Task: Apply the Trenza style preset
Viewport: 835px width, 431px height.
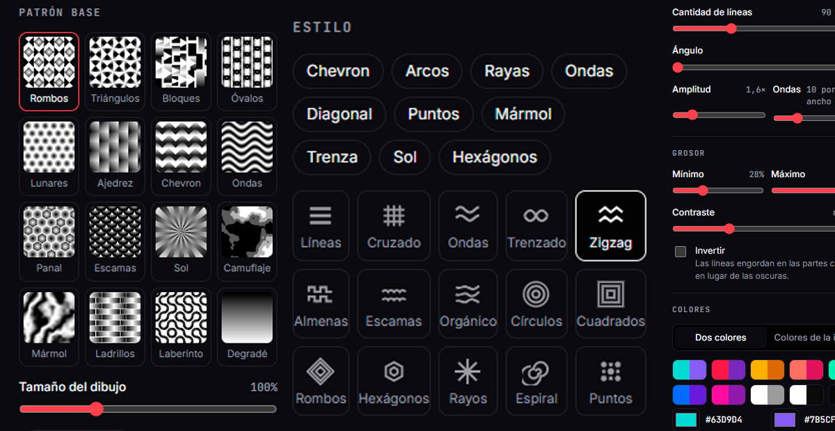Action: [x=332, y=157]
